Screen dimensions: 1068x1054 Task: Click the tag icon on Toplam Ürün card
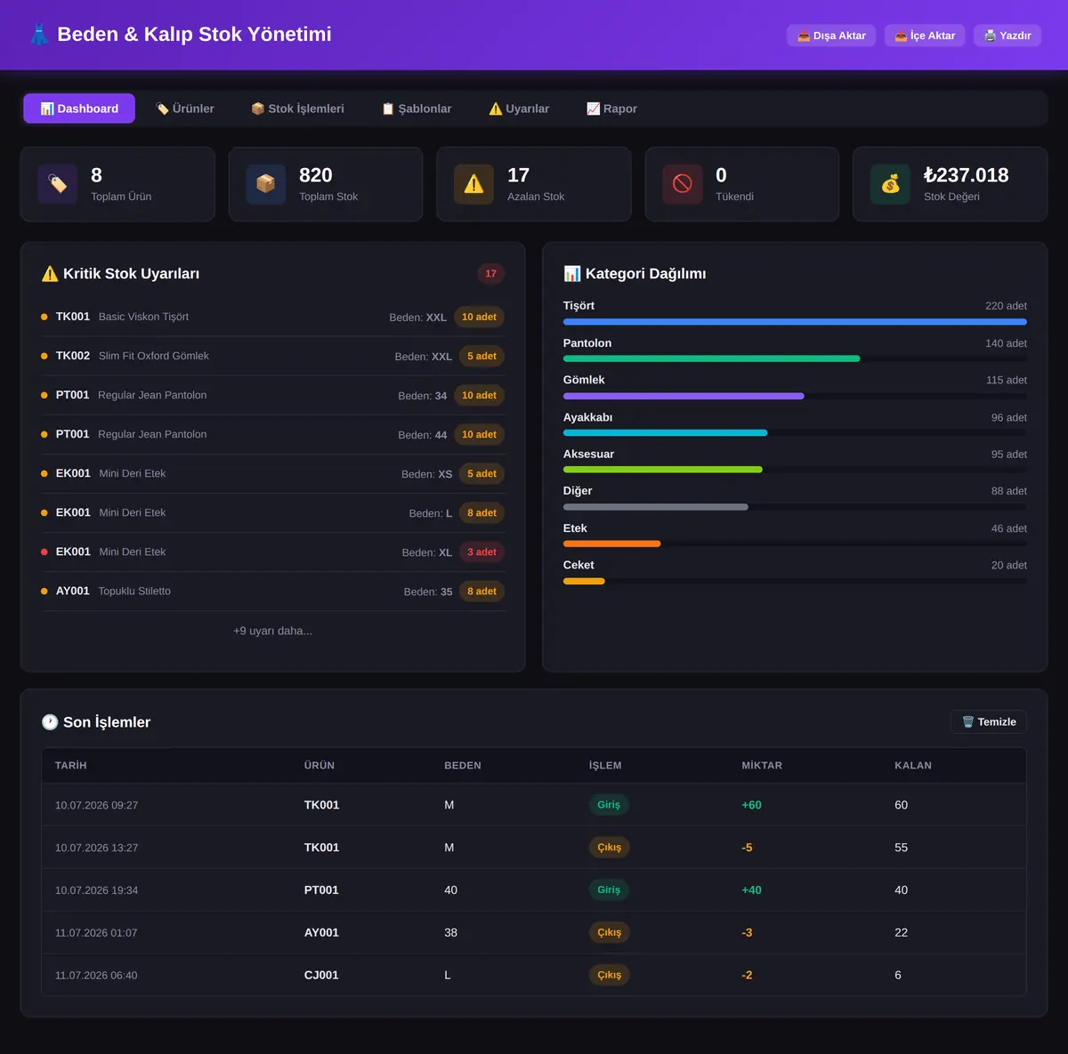58,184
